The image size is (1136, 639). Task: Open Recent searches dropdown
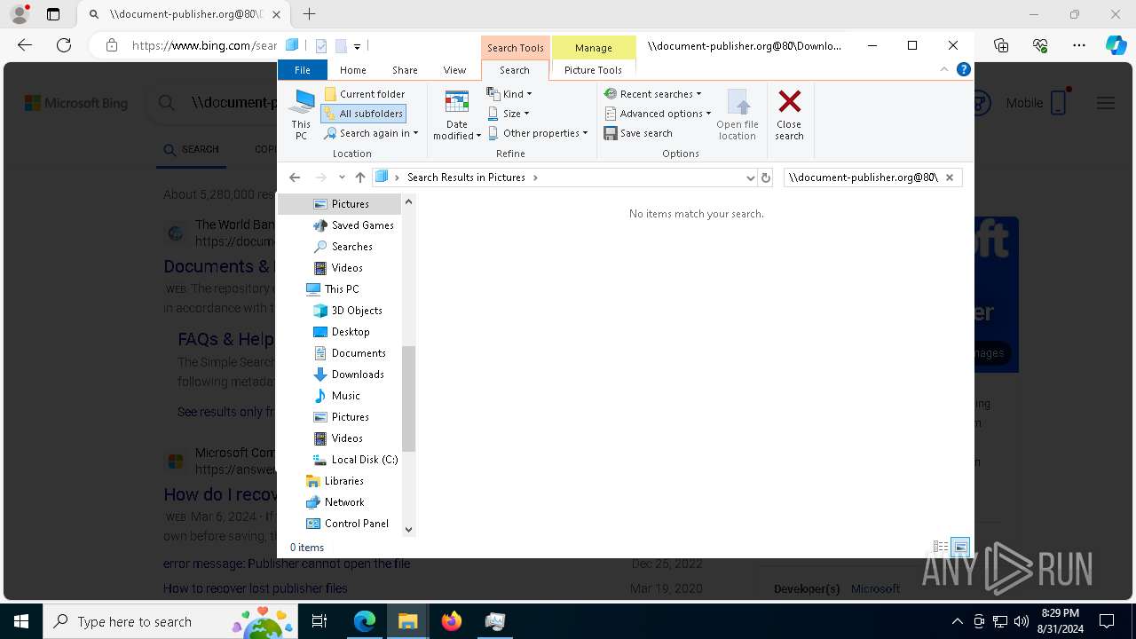coord(653,94)
